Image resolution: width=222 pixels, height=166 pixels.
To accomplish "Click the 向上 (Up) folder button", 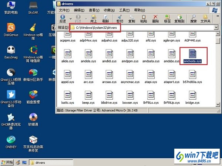I will click(94, 19).
